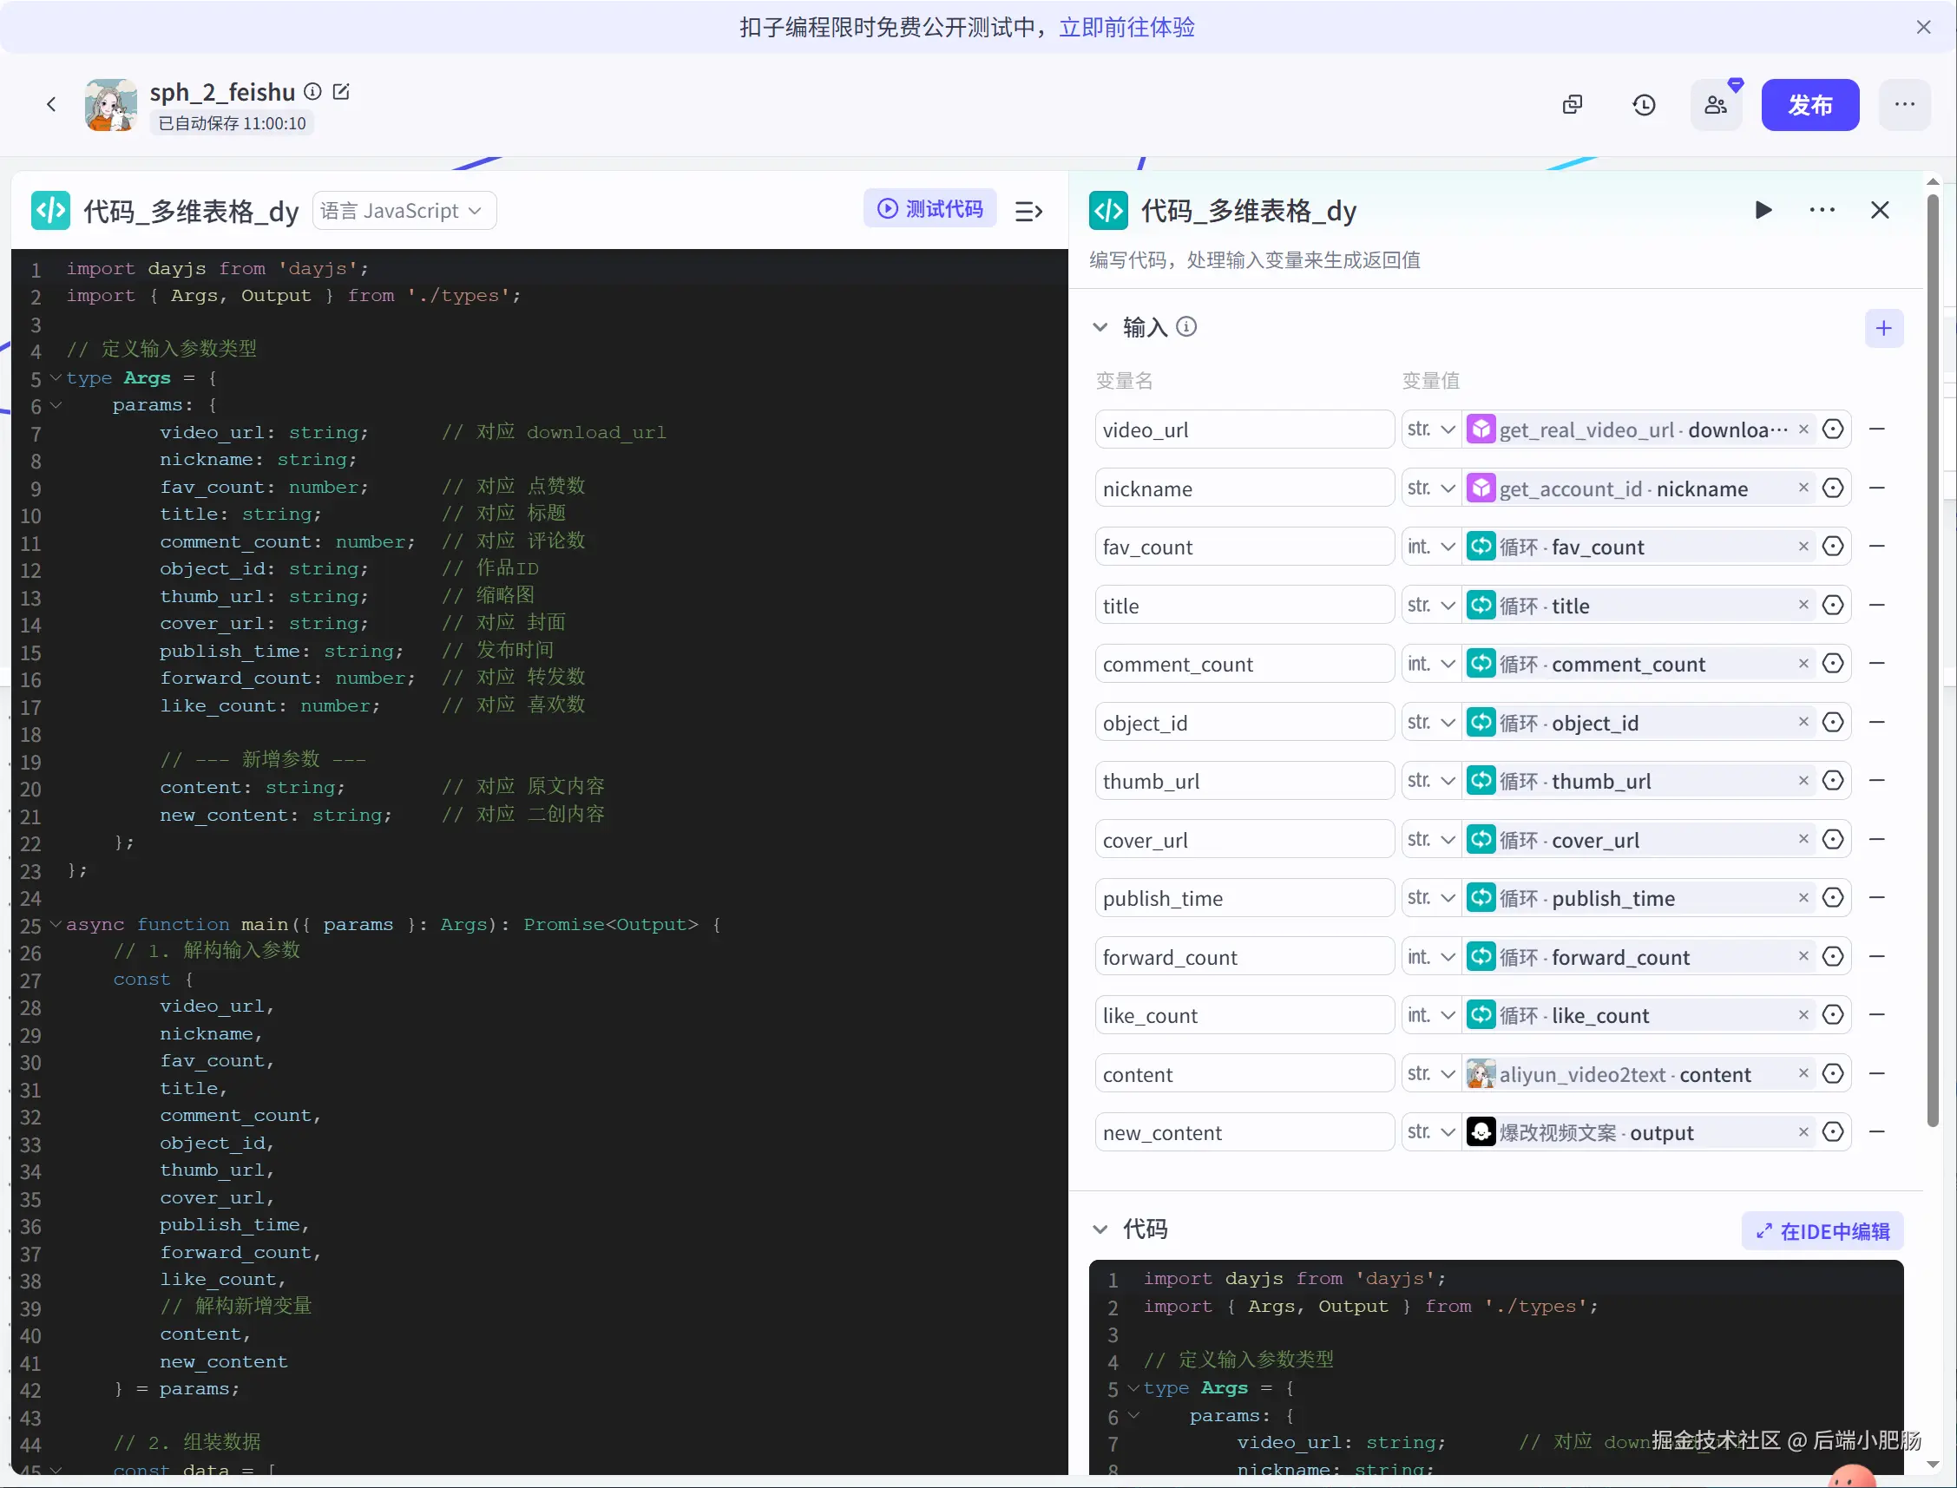1957x1488 pixels.
Task: Click the 测试代码 test code button
Action: coord(930,208)
